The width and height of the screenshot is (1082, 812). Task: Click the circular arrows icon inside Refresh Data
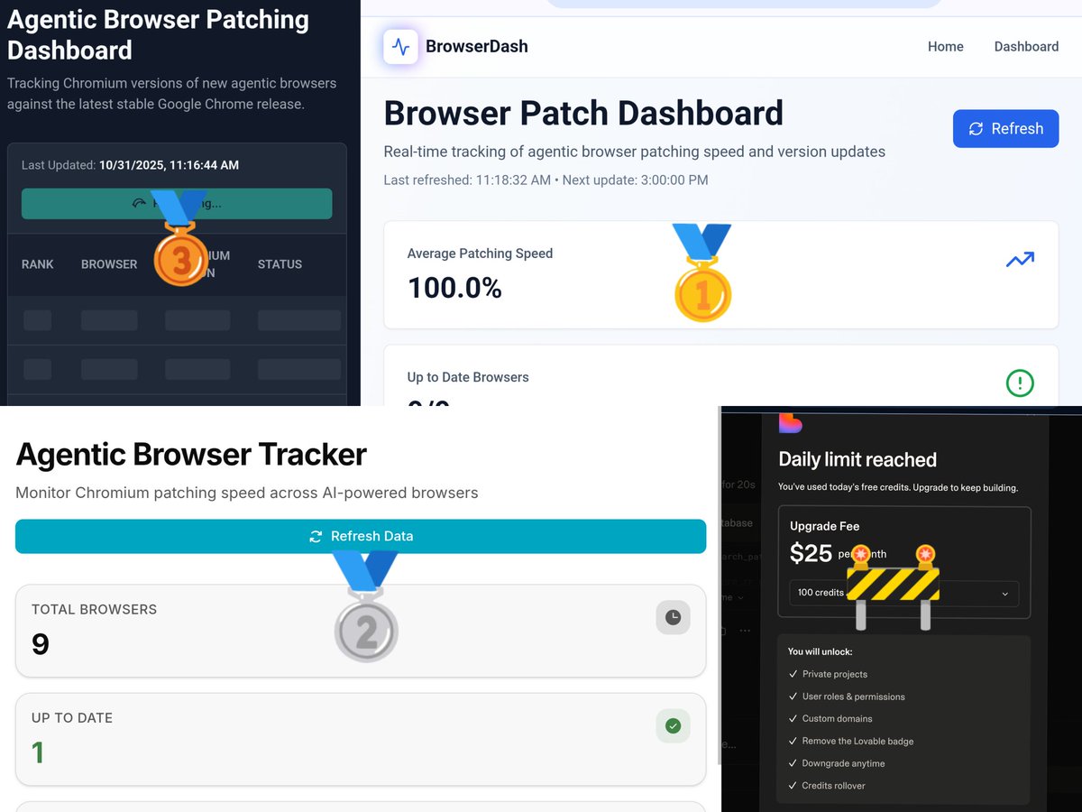(x=316, y=536)
